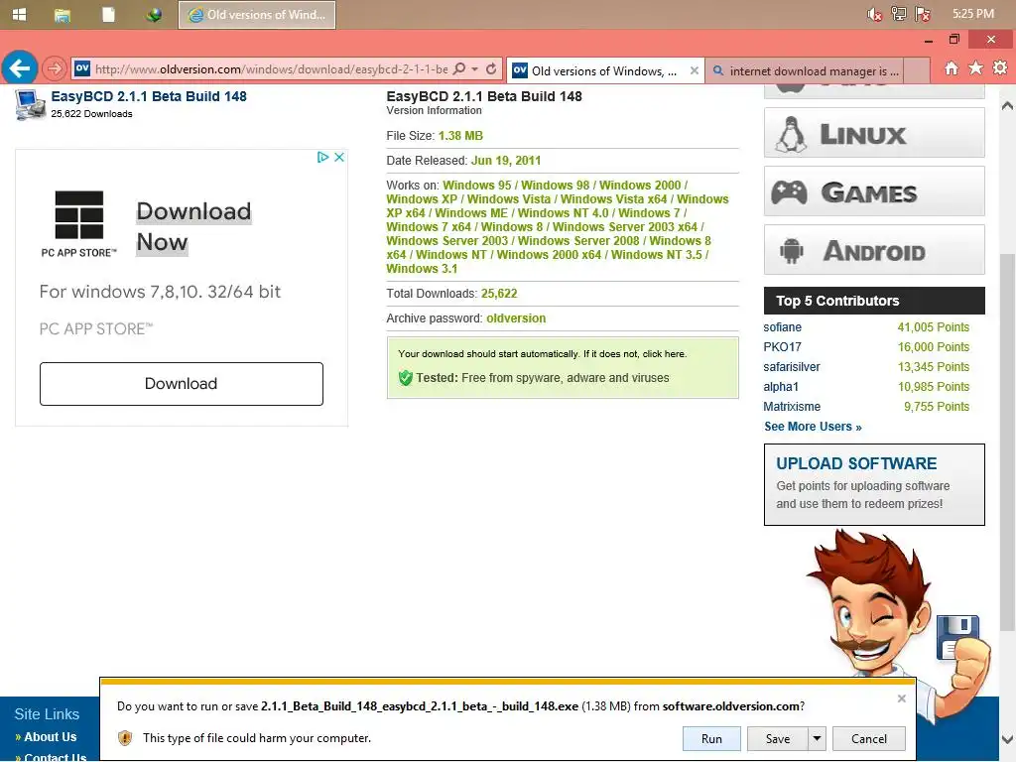
Task: Open contributor alpha1 profile
Action: [x=781, y=387]
